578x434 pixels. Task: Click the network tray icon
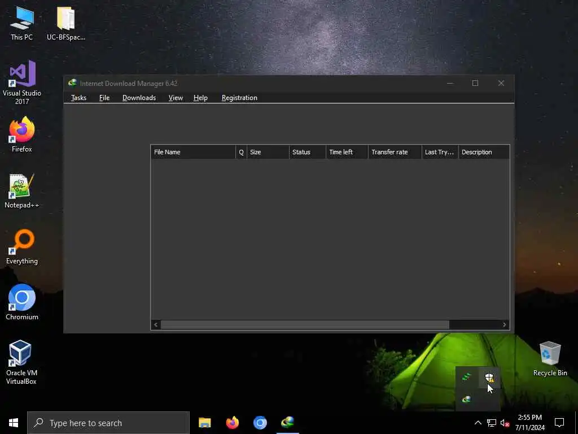coord(492,423)
